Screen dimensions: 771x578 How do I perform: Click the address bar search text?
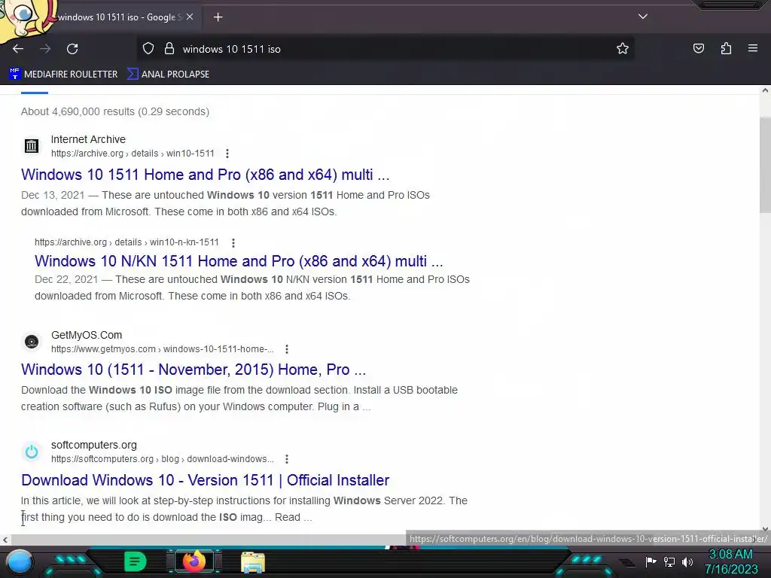pos(232,49)
